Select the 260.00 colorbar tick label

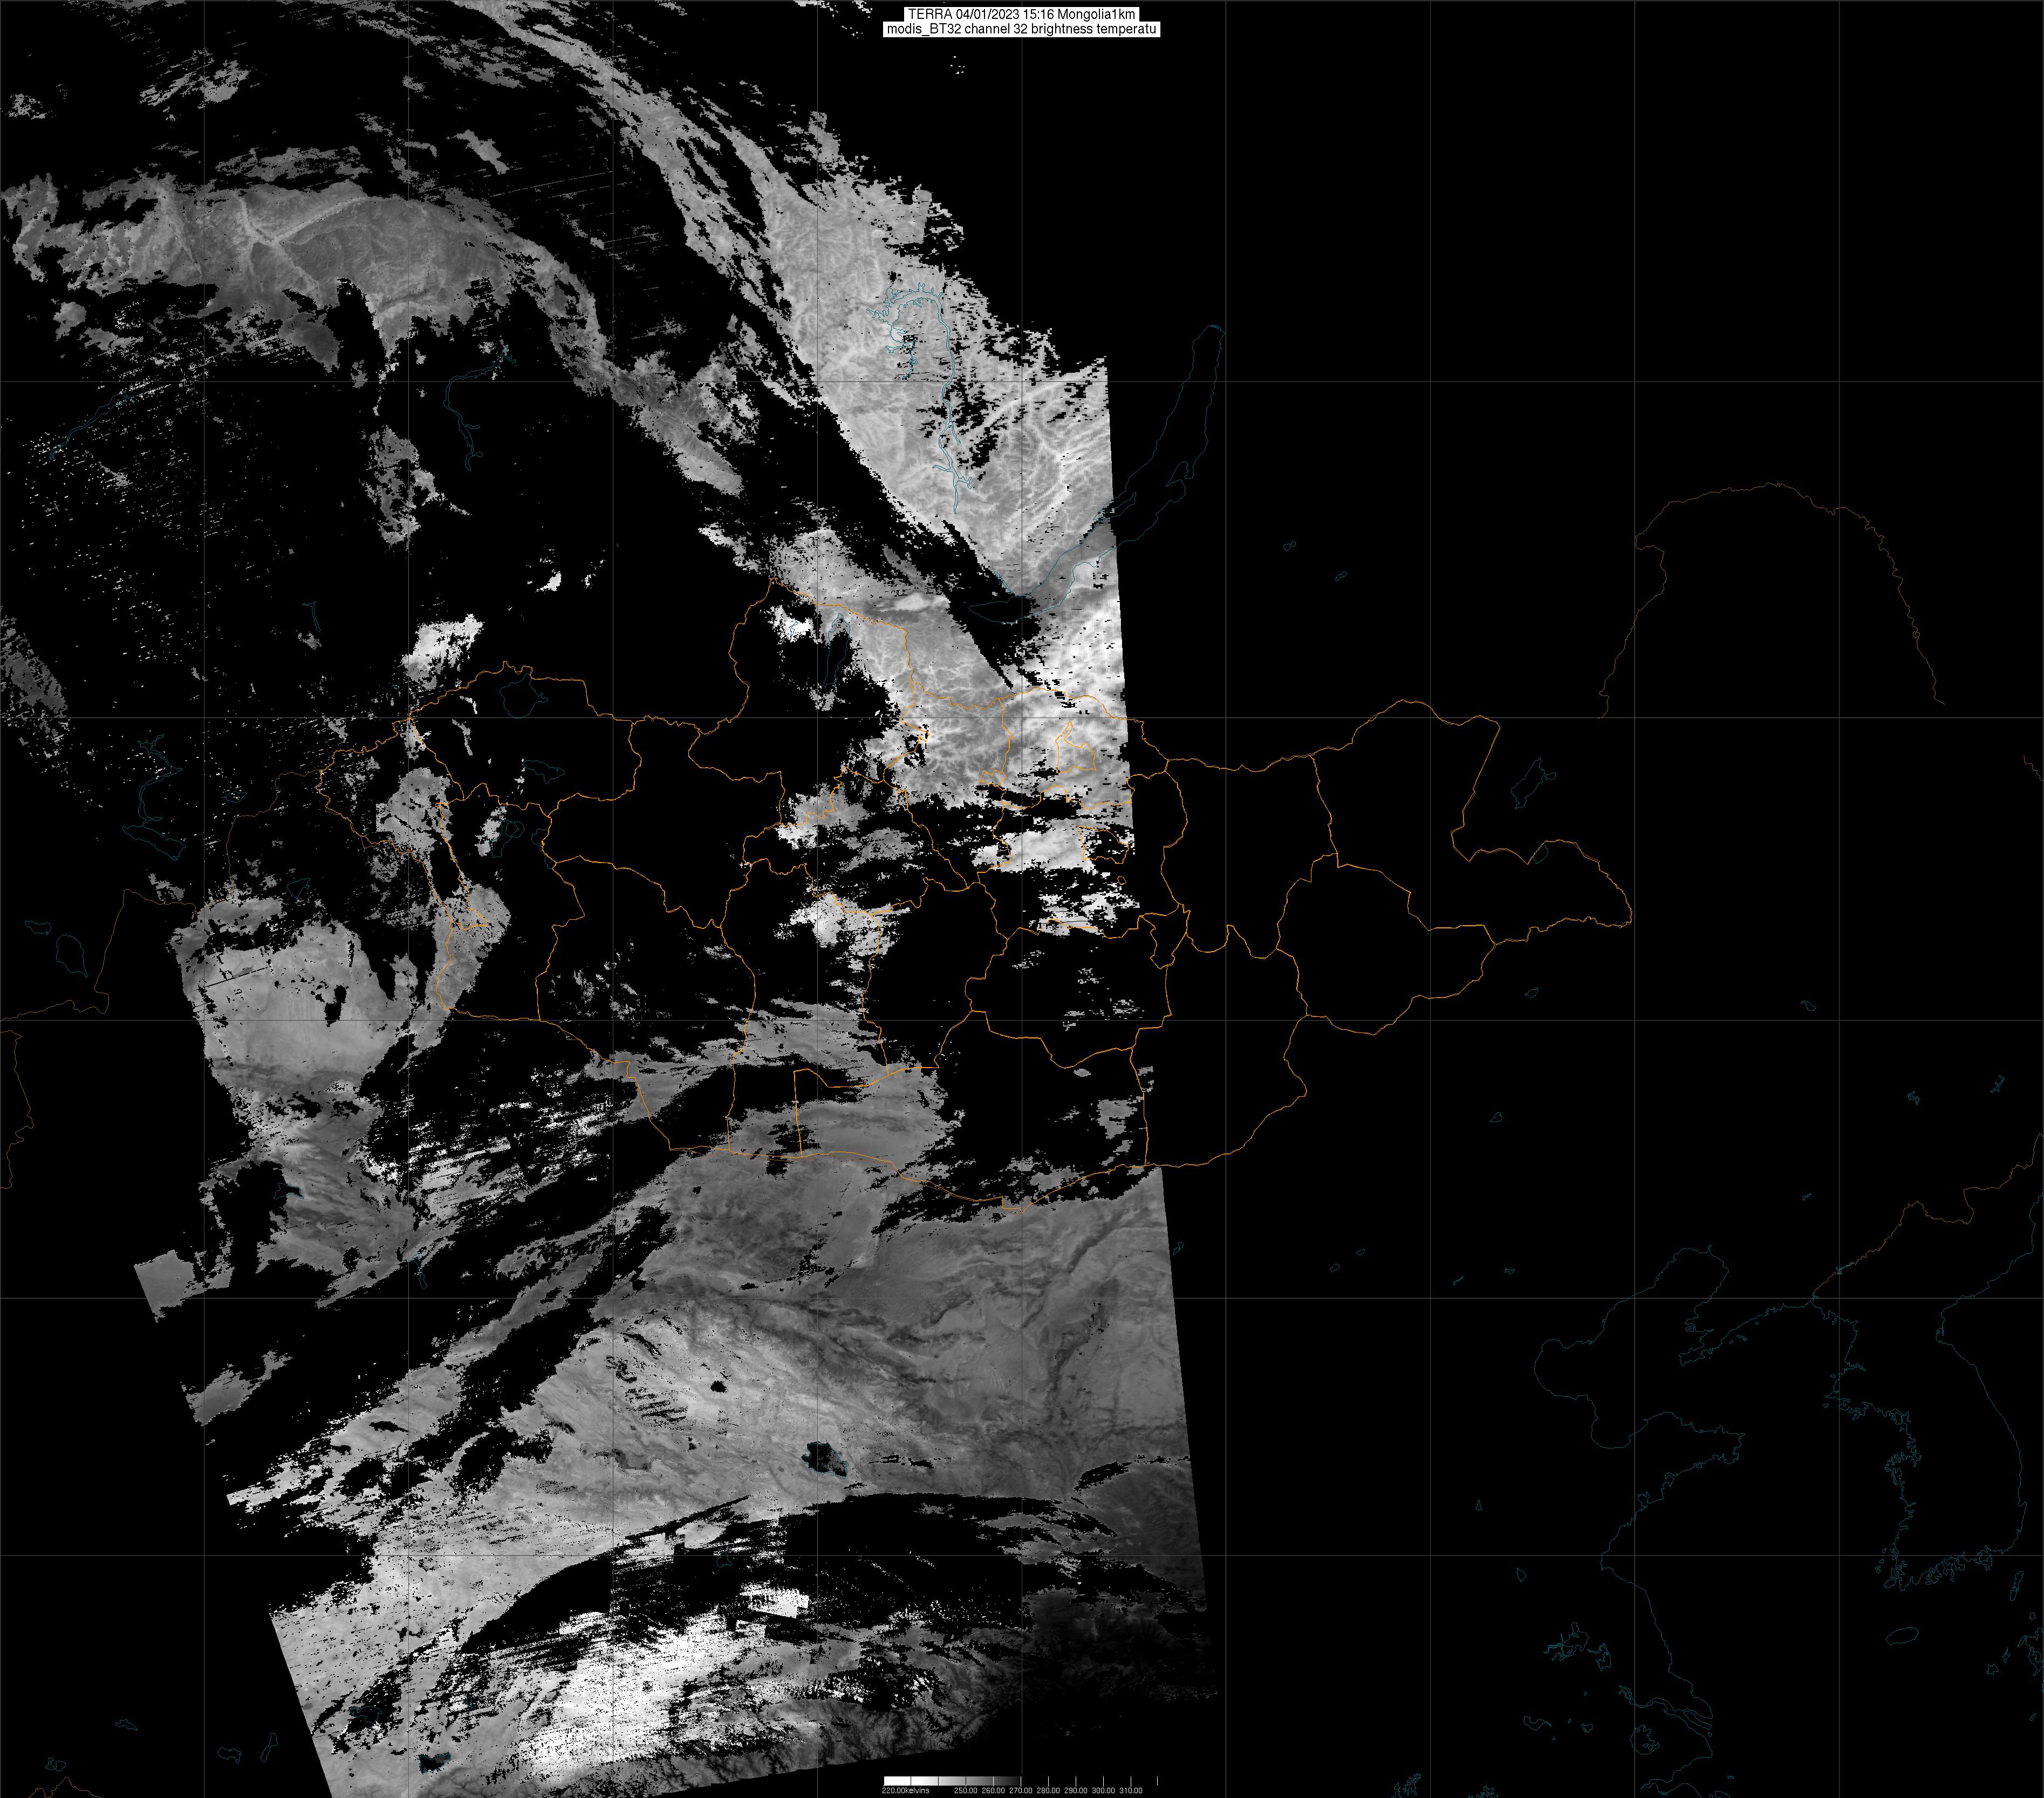coord(993,1790)
